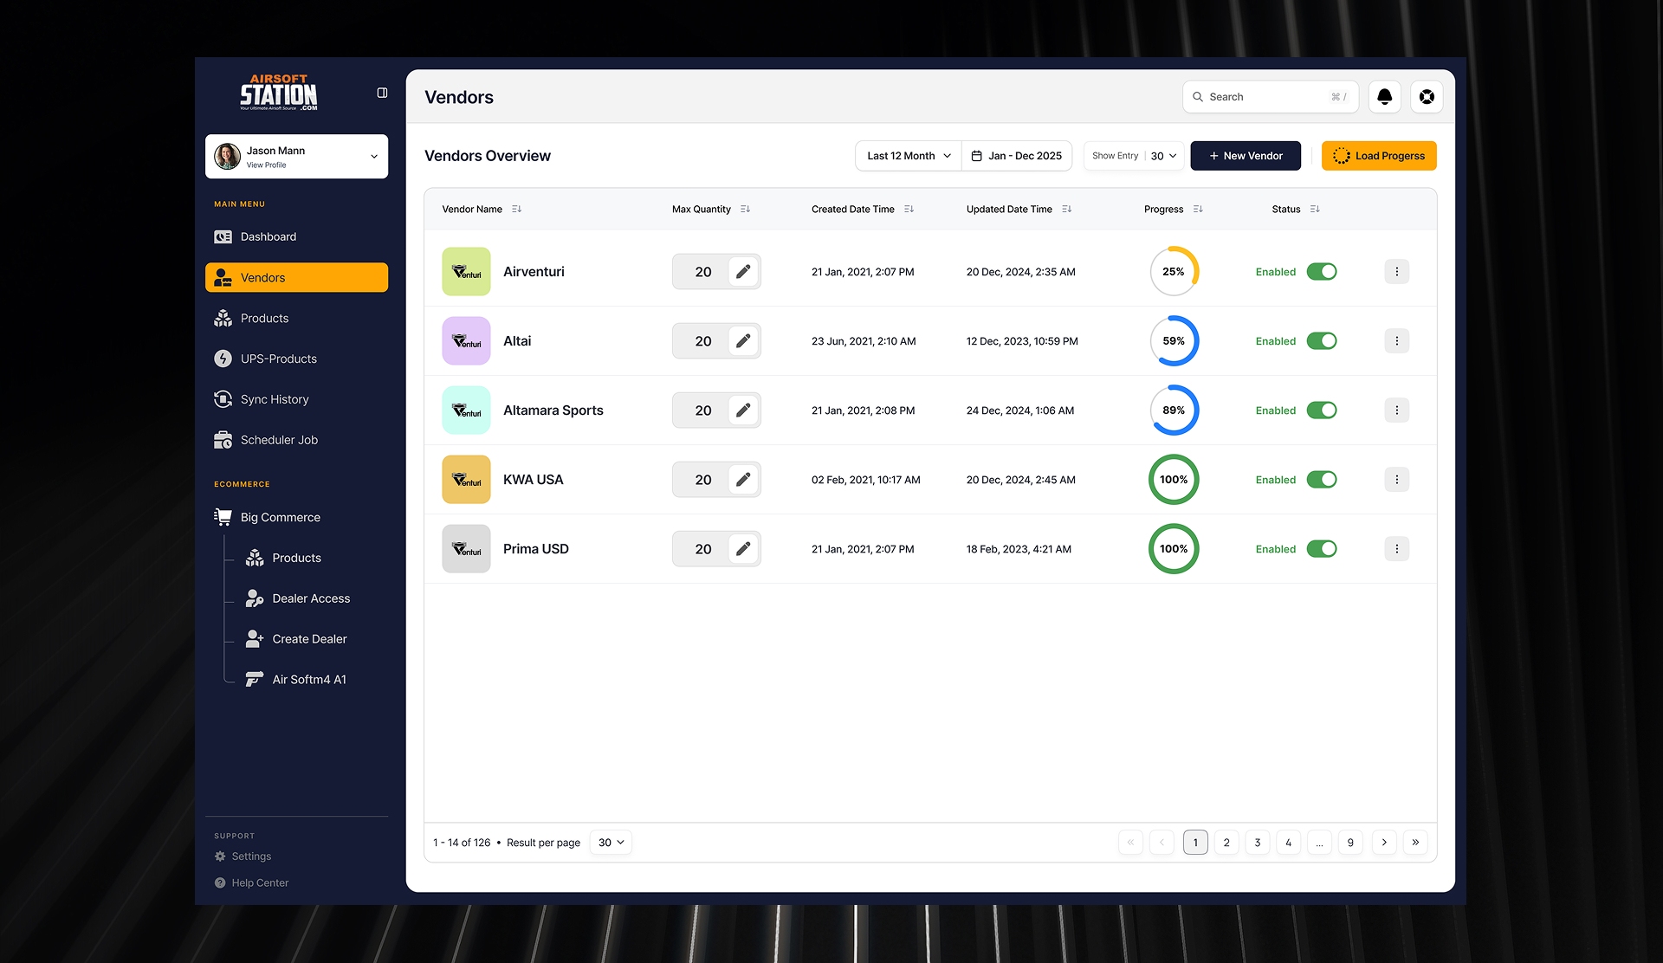Click the notification bell icon
This screenshot has height=963, width=1663.
1384,97
